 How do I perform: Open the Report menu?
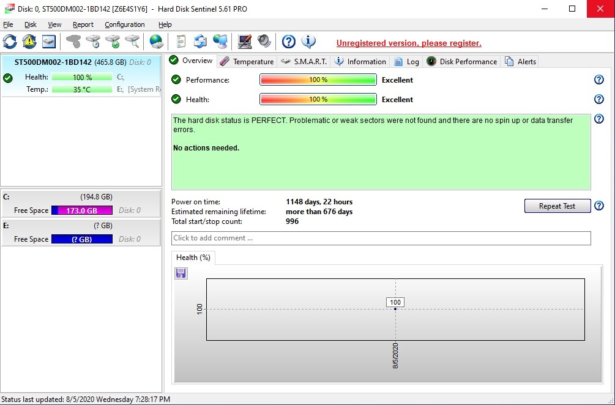(83, 24)
